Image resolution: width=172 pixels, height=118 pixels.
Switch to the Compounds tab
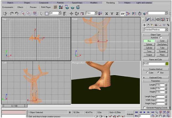point(44,3)
